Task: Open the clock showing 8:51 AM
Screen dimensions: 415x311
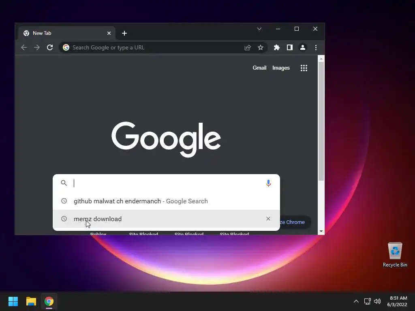Action: point(397,301)
